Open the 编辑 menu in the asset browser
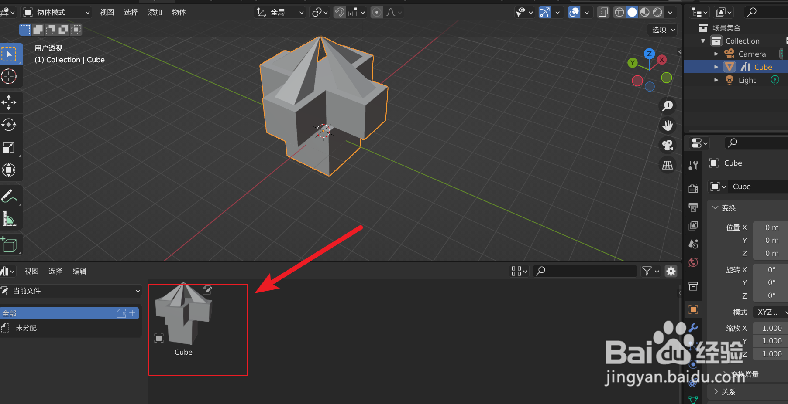The width and height of the screenshot is (788, 404). [79, 271]
